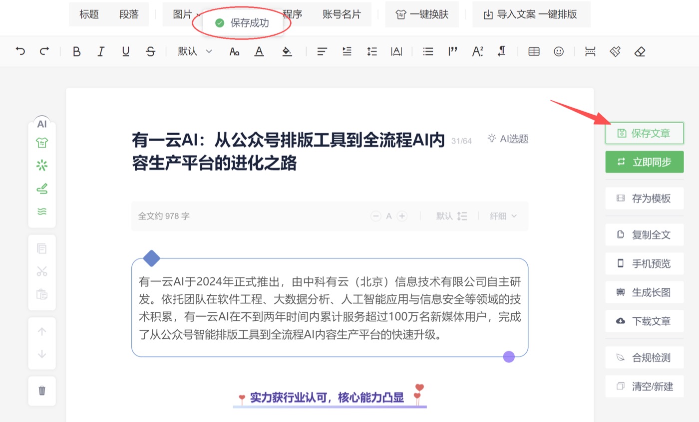Open the 段落 tab

[x=129, y=14]
